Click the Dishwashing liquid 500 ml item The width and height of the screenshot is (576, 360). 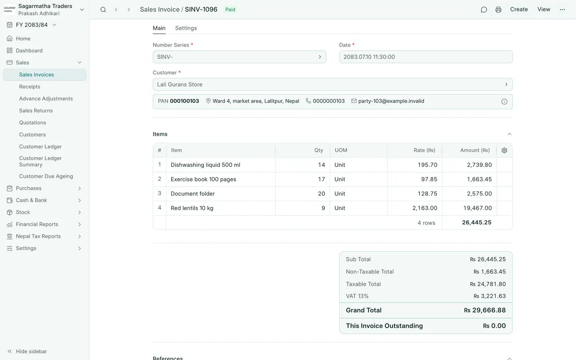206,165
